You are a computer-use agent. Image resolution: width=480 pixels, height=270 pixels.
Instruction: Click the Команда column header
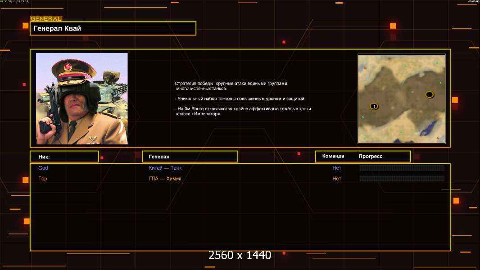333,156
